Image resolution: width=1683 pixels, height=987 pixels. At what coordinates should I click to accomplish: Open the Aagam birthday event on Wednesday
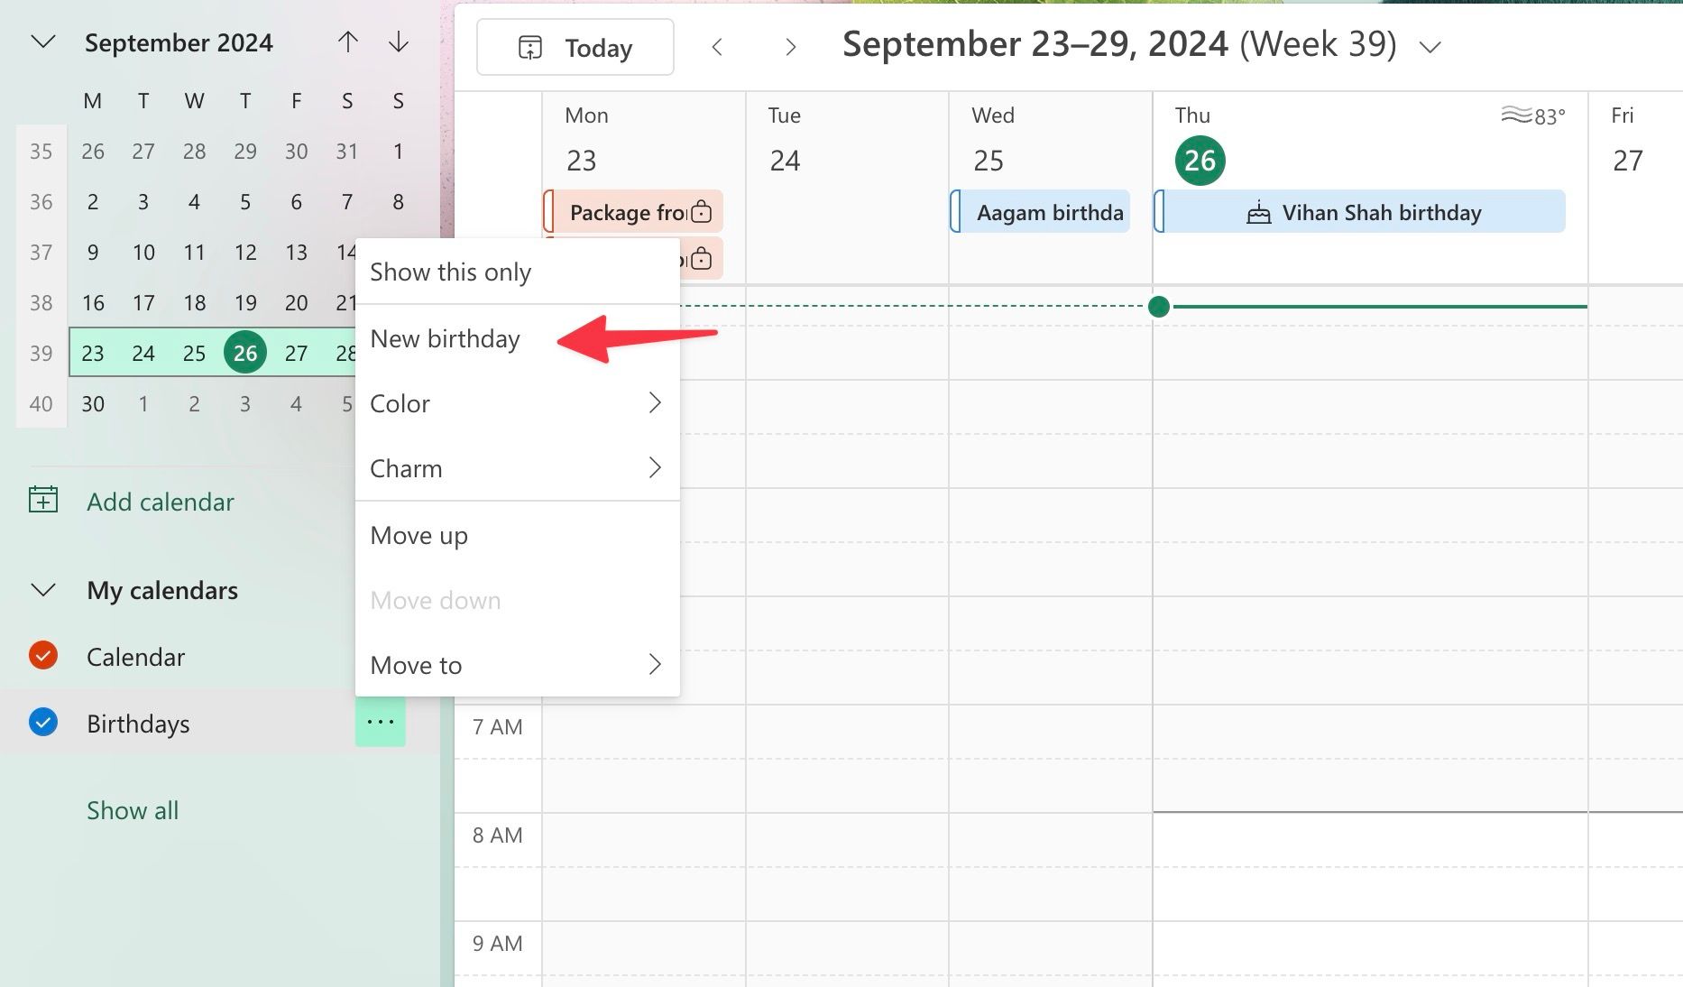(x=1040, y=212)
